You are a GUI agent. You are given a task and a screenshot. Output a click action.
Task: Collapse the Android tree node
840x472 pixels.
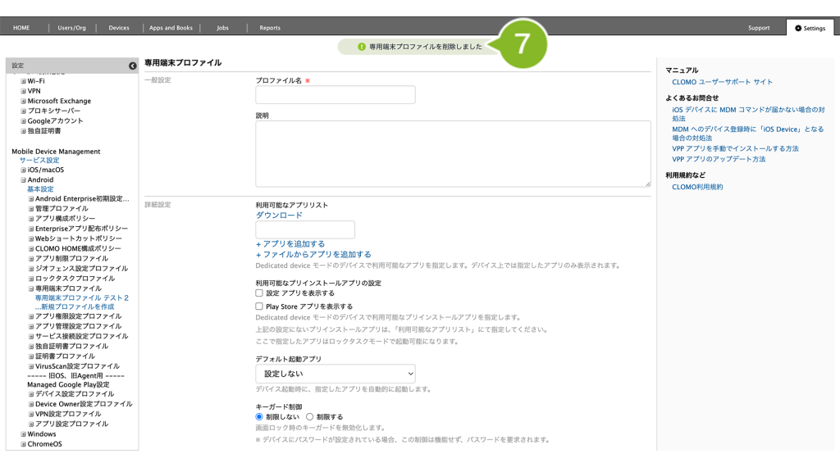tap(24, 179)
